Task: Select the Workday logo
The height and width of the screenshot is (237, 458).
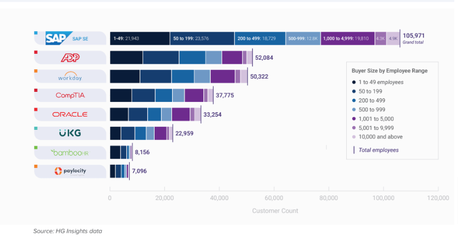Action: pyautogui.click(x=70, y=77)
